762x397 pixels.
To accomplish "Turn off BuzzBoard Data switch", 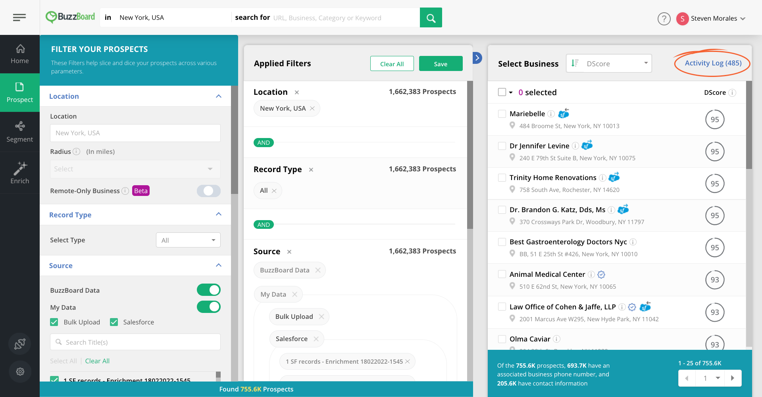I will click(x=209, y=290).
